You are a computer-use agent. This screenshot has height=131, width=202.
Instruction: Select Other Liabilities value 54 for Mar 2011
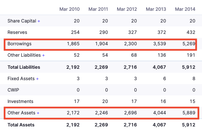105,55
